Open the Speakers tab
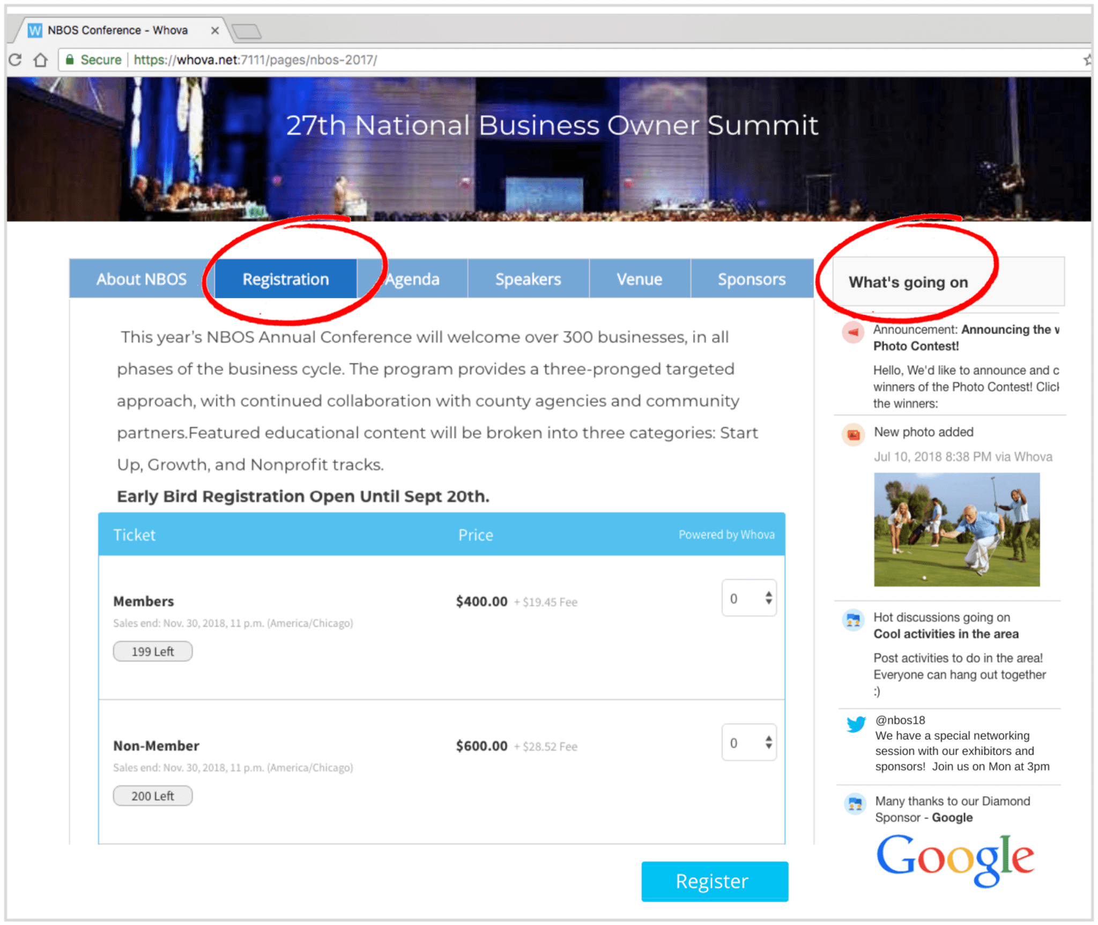Image resolution: width=1098 pixels, height=925 pixels. [x=528, y=279]
